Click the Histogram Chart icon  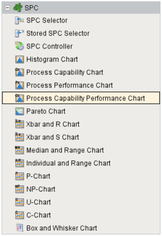click(20, 59)
